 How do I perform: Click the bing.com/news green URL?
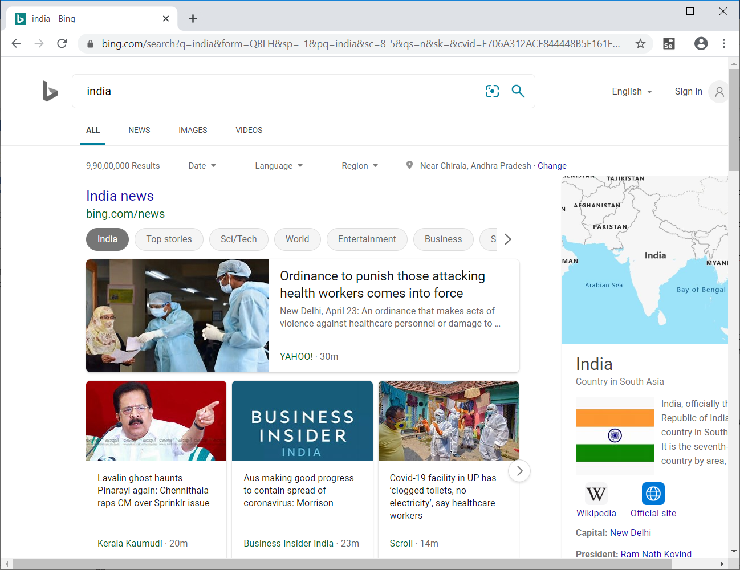[x=125, y=214]
